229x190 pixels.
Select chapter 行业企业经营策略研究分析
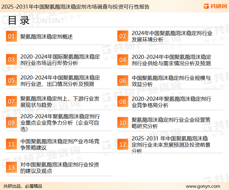click(171, 123)
